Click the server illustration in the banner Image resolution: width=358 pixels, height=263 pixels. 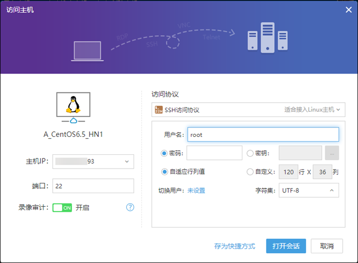(260, 37)
